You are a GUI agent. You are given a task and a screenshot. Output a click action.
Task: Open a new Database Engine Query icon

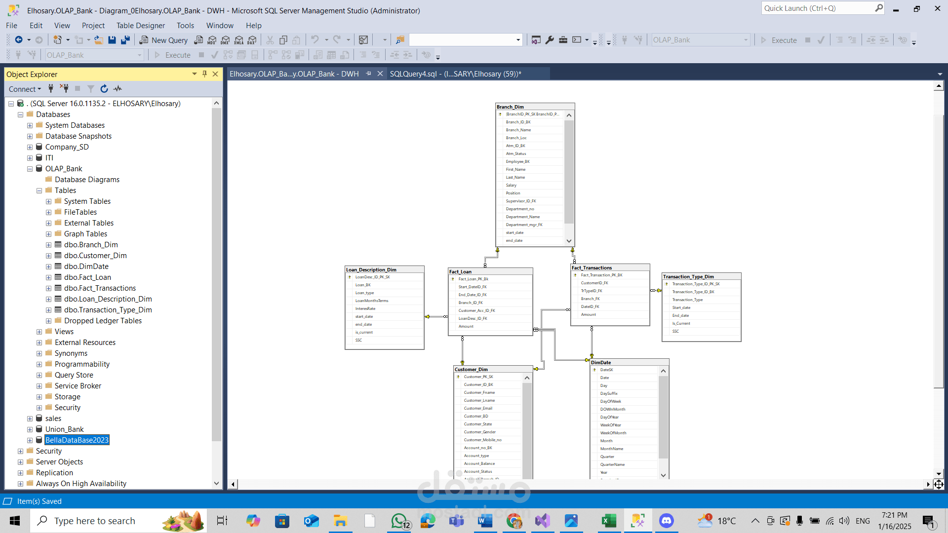coord(198,40)
